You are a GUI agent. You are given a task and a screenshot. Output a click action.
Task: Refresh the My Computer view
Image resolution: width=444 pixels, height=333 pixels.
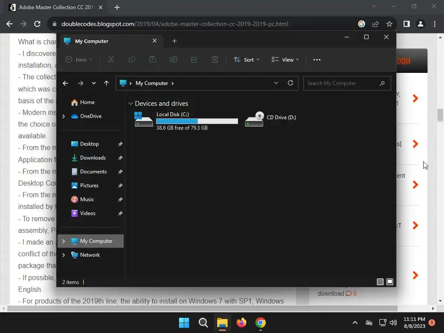click(x=291, y=83)
